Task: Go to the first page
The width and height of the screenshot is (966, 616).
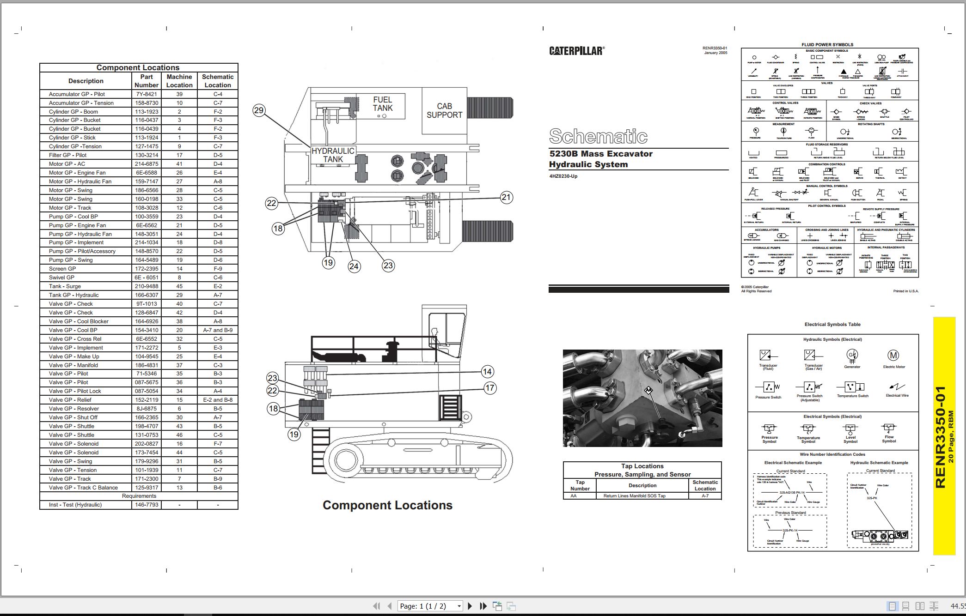Action: pos(377,606)
